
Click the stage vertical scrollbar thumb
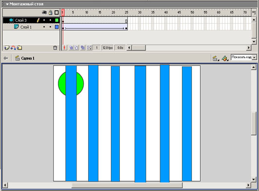click(x=254, y=124)
